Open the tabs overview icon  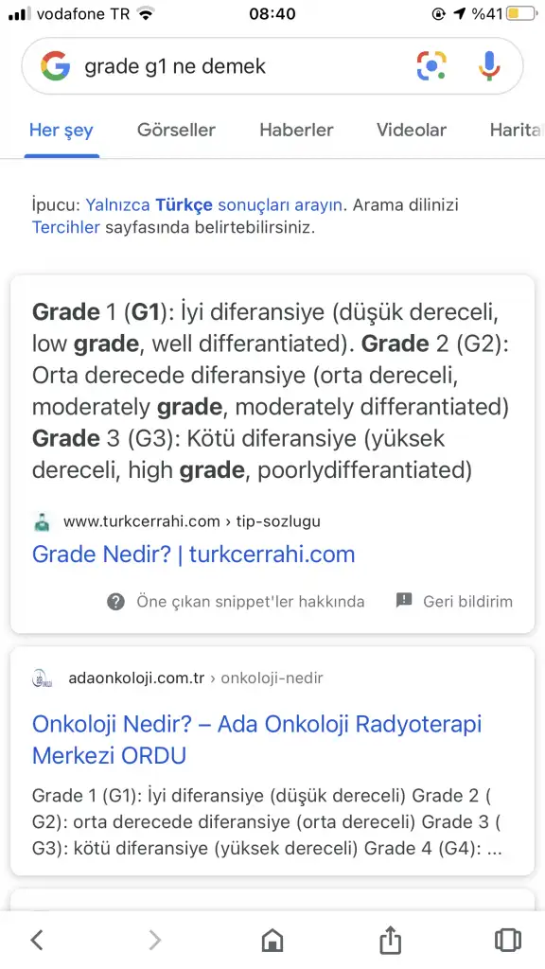point(508,940)
